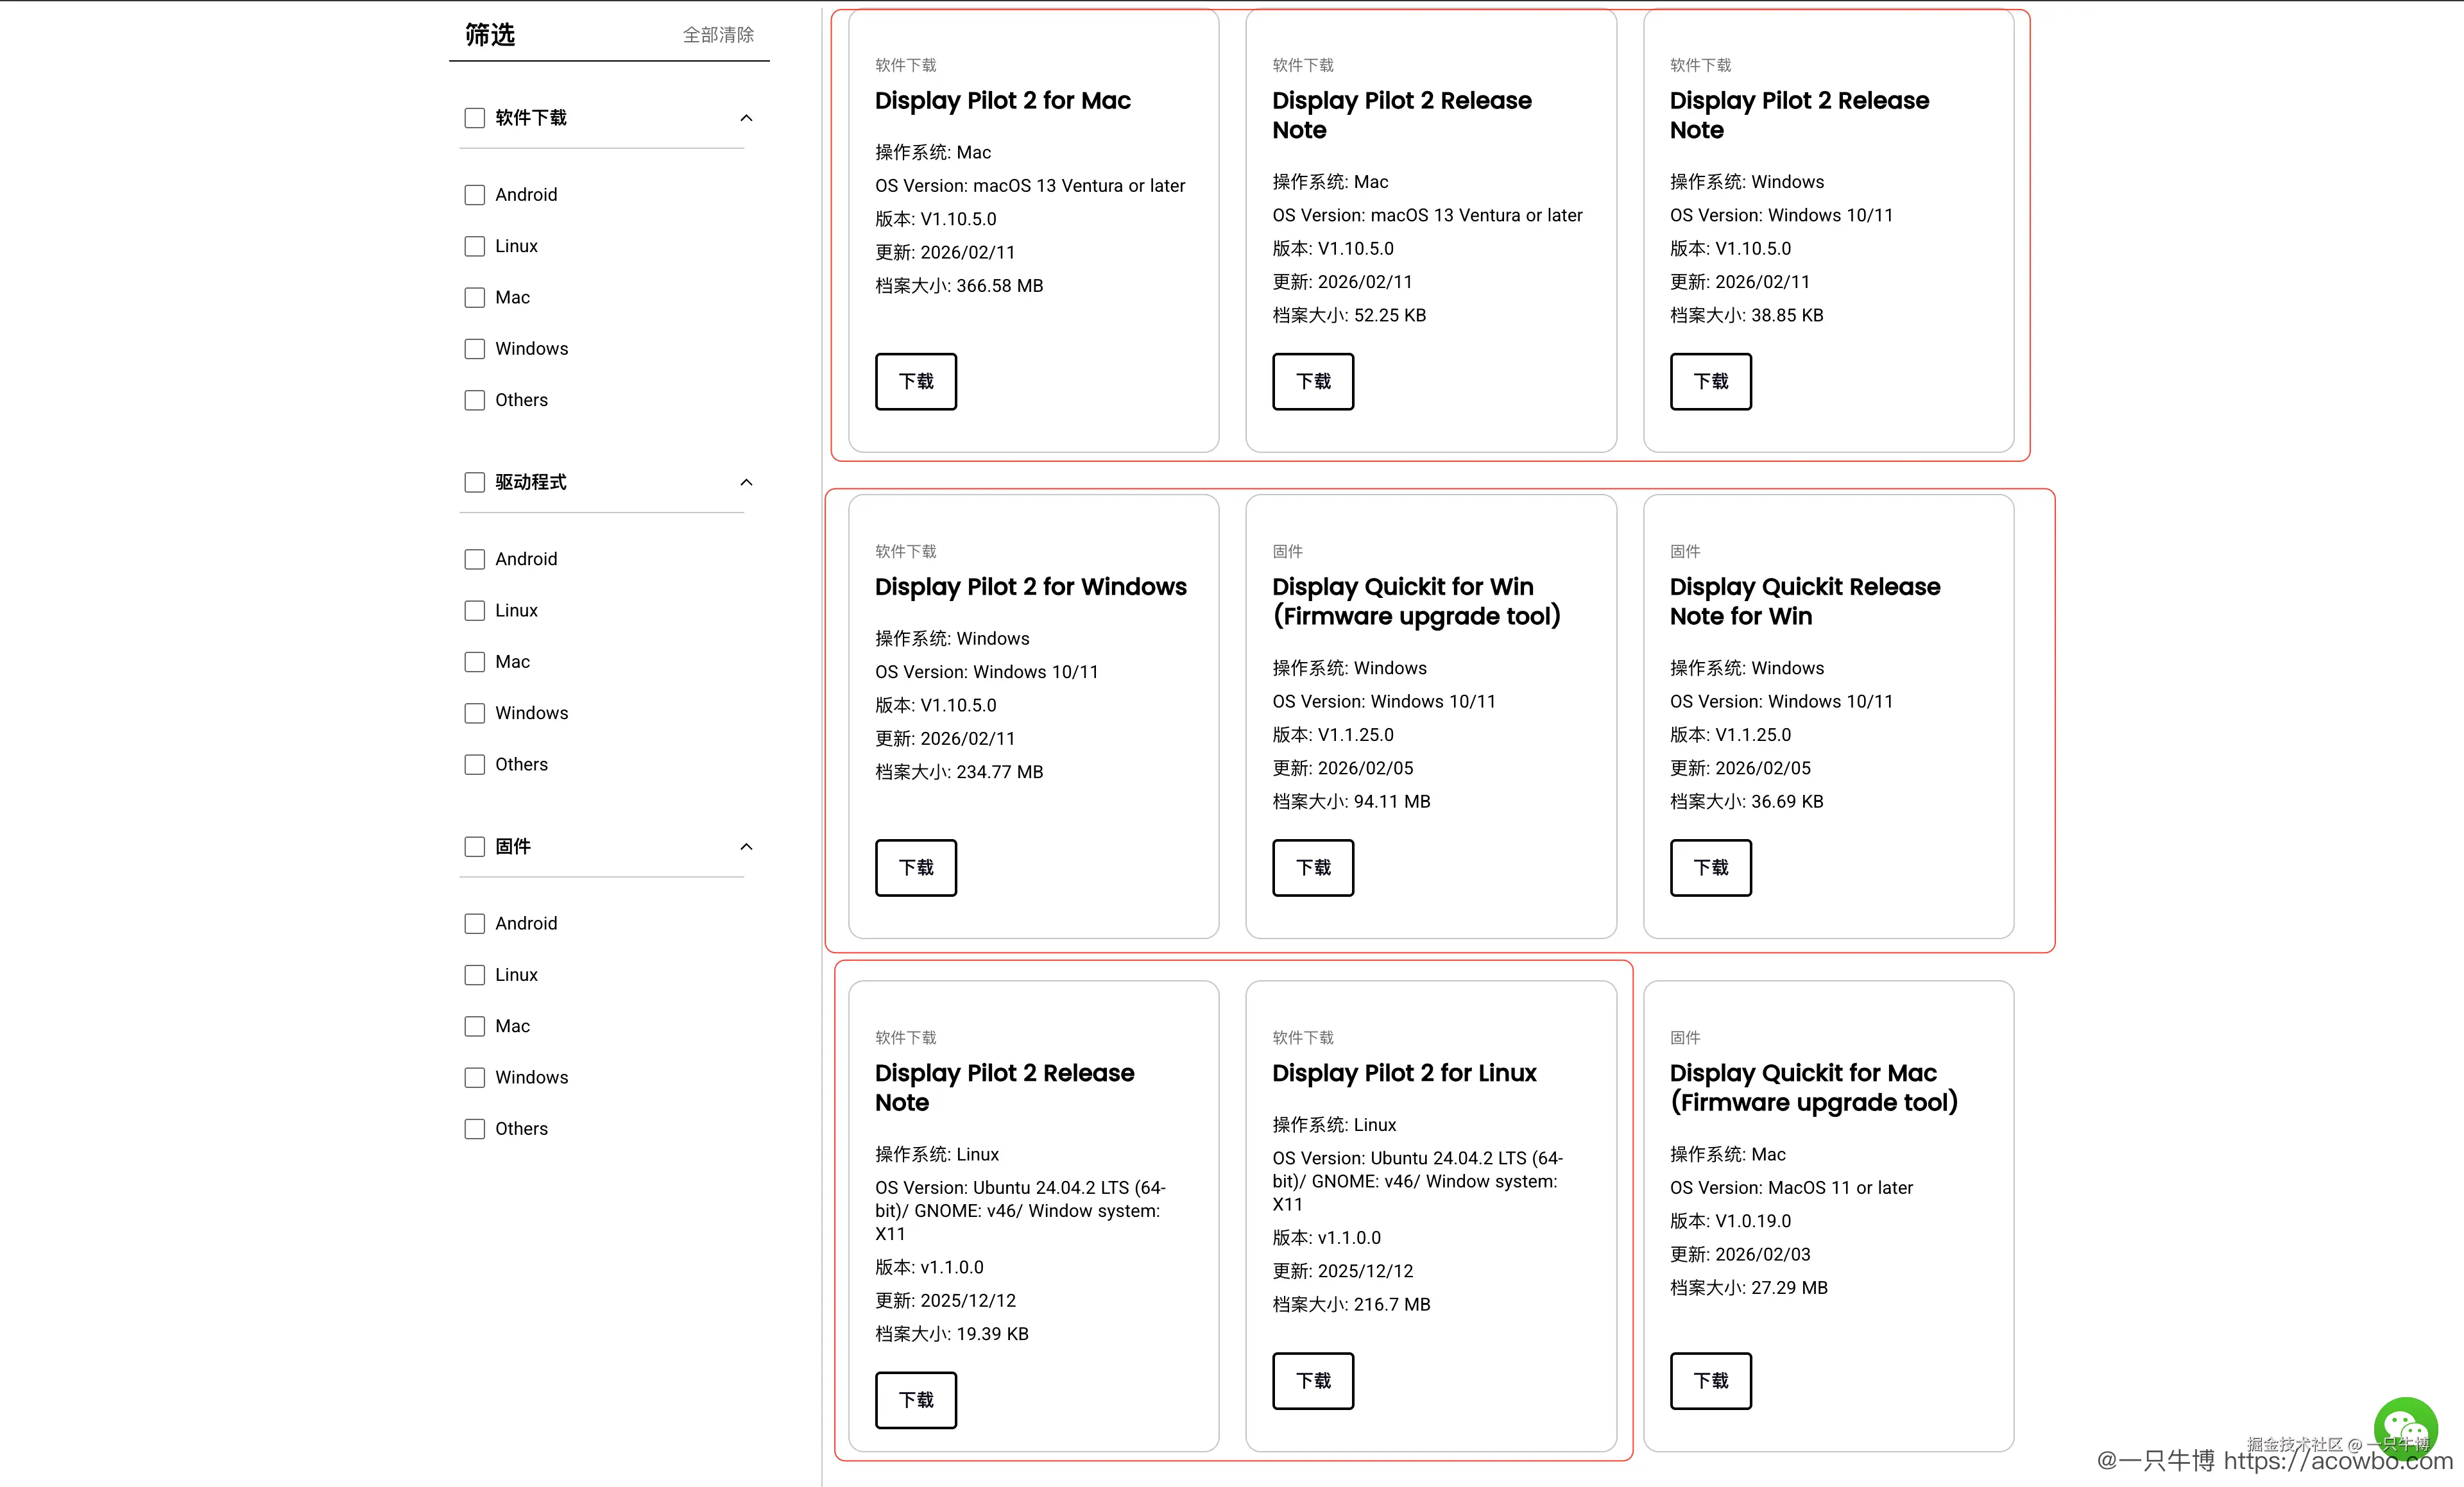
Task: Select Mac checkbox under 固件
Action: (475, 1026)
